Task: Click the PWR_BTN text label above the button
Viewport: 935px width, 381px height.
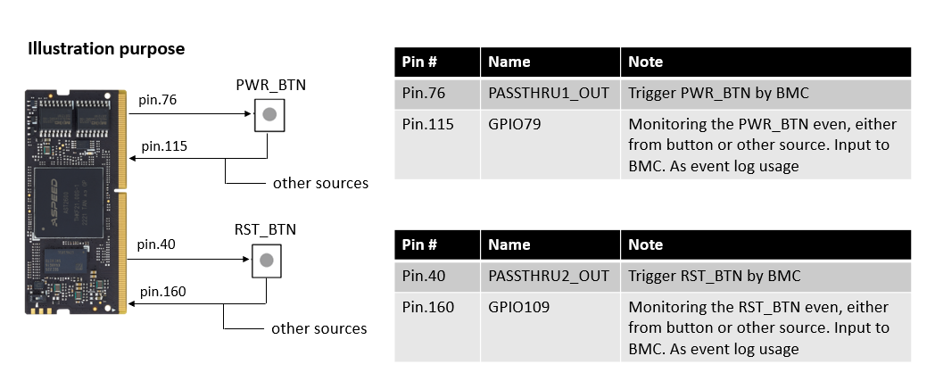Action: click(268, 86)
